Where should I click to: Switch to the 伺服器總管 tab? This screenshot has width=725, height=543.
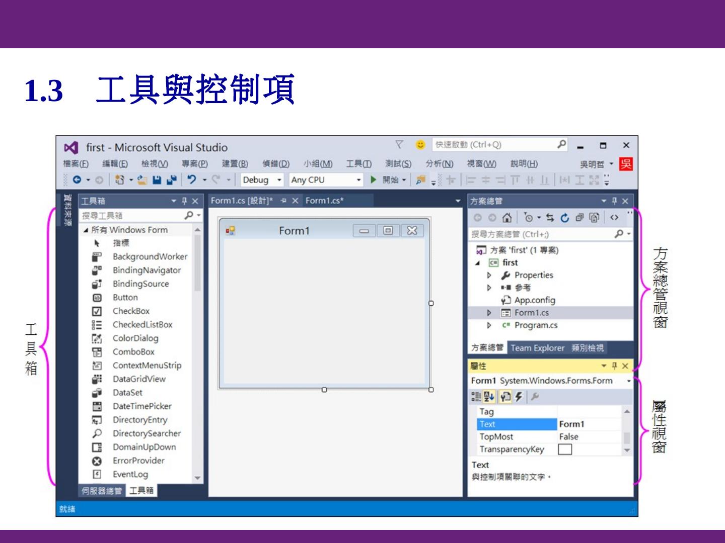coord(102,491)
